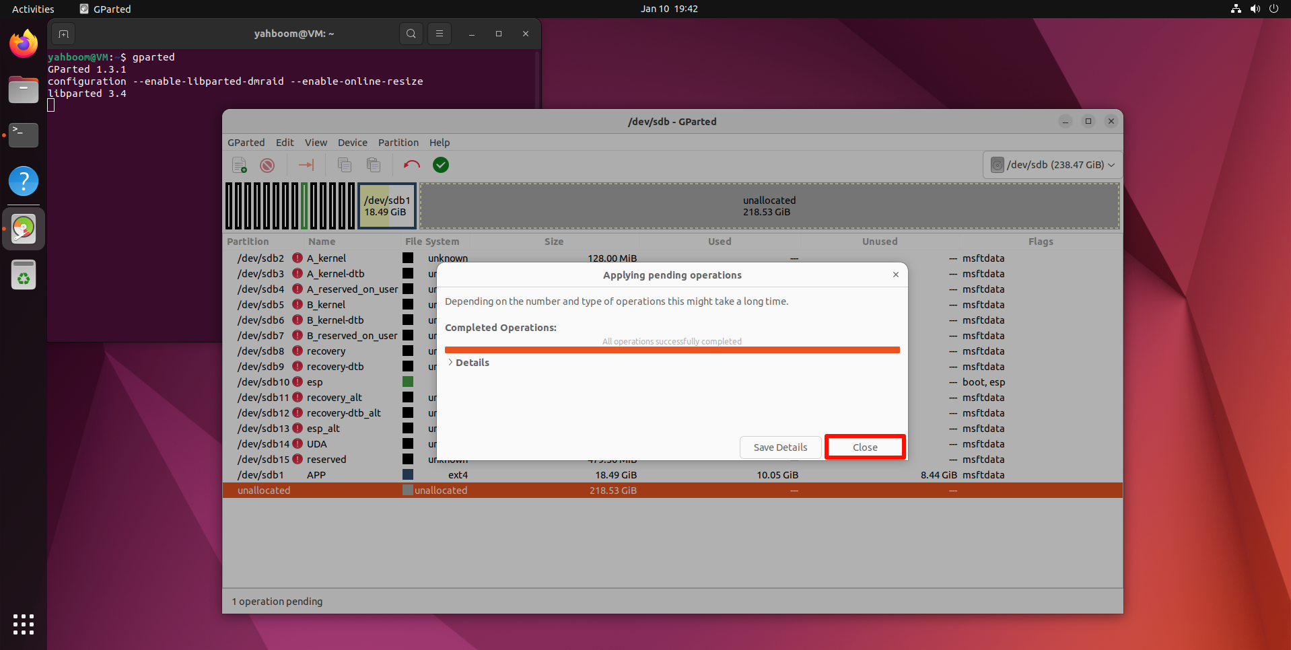The height and width of the screenshot is (650, 1291).
Task: Click the Delete partition toolbar icon
Action: point(267,166)
